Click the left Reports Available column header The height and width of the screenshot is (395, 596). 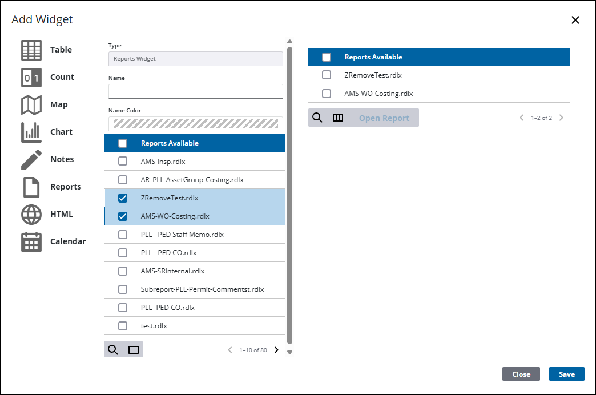click(x=170, y=143)
